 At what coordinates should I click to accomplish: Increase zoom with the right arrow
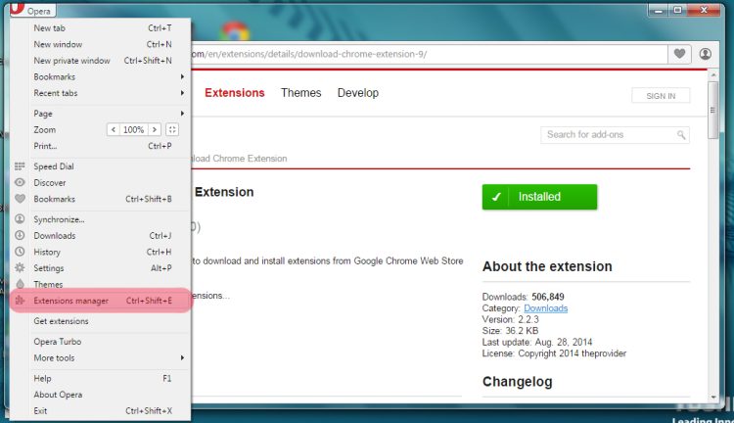[x=155, y=129]
